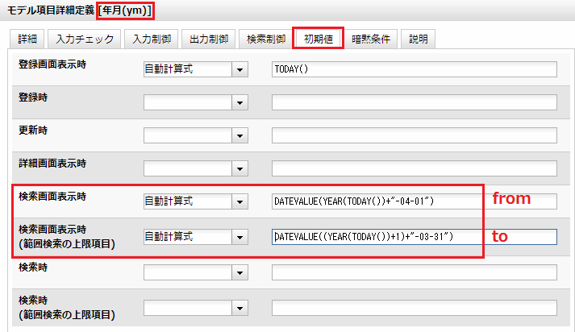Select the 初期値 tab

pos(318,39)
